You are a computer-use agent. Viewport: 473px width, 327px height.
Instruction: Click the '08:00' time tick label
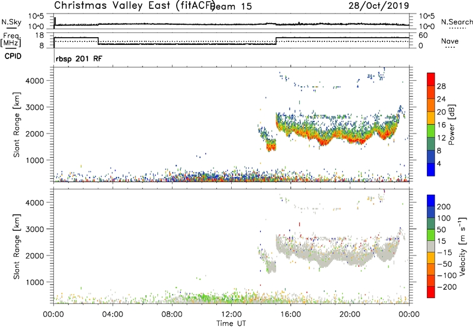172,315
